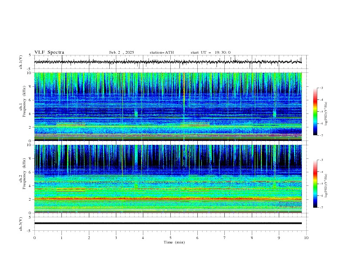Click the "Time (min)" axis title
Image resolution: width=345 pixels, height=267 pixels.
(x=174, y=242)
